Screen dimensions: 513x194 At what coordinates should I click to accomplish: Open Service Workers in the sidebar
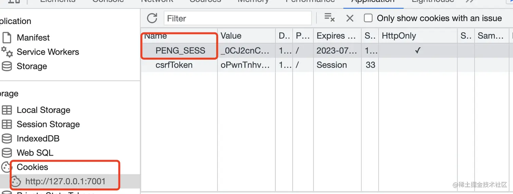[47, 52]
